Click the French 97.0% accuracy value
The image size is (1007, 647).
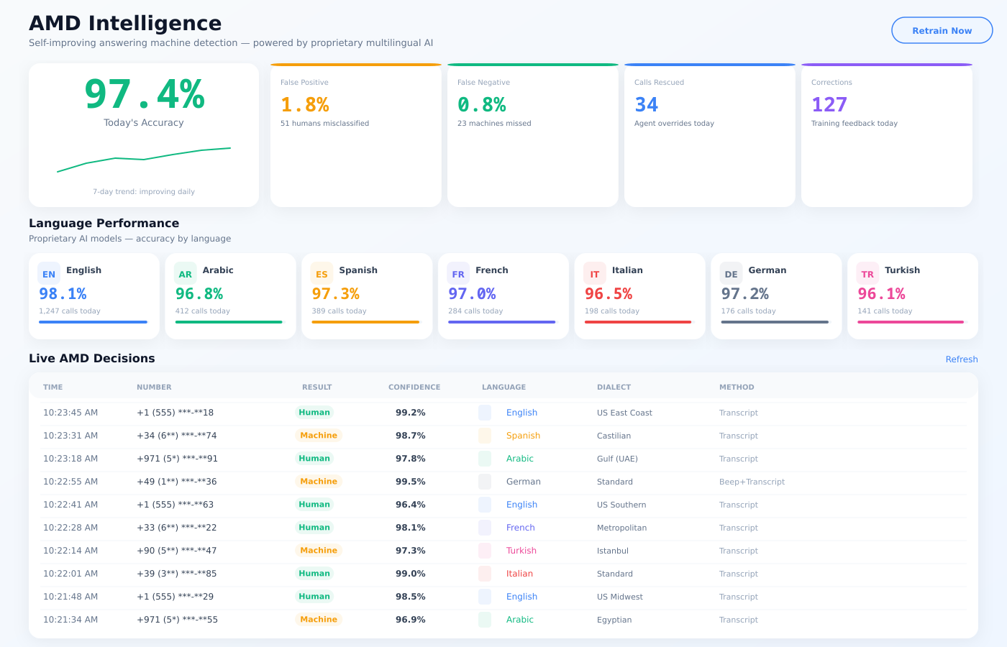(x=472, y=294)
